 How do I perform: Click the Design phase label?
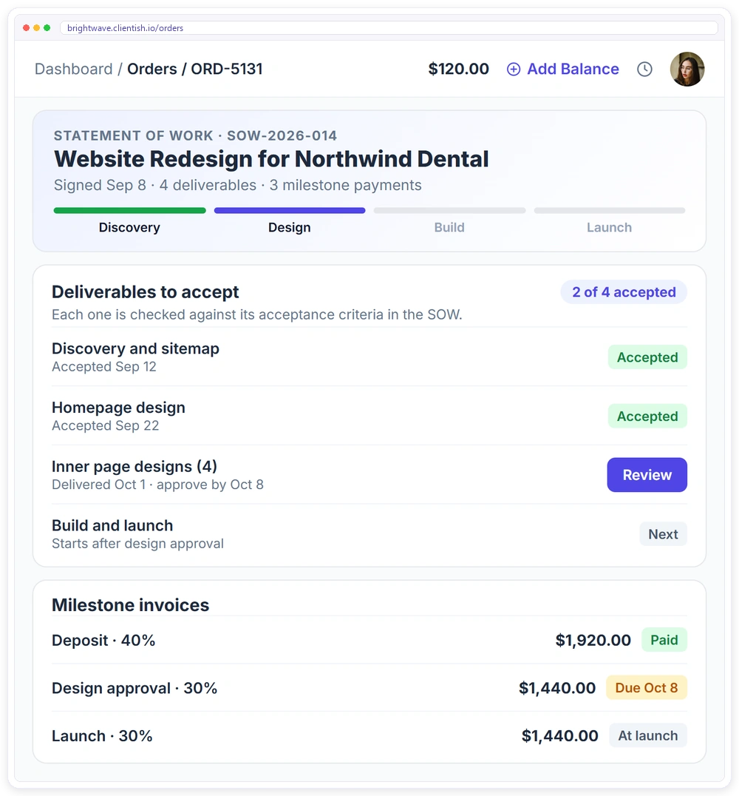[x=290, y=227]
